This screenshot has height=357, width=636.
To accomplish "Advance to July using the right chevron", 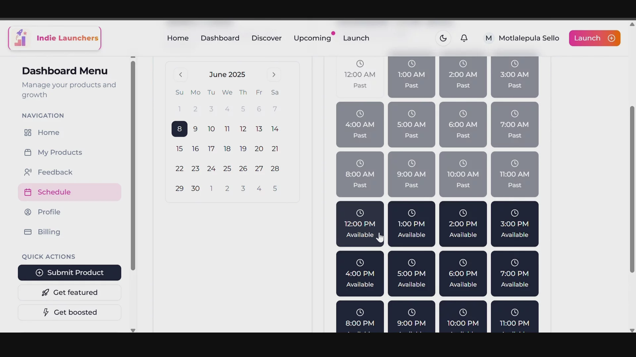I will [274, 74].
